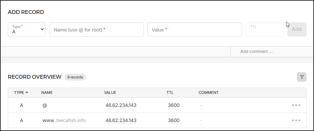314x131 pixels.
Task: Click the Name input field
Action: click(x=96, y=29)
